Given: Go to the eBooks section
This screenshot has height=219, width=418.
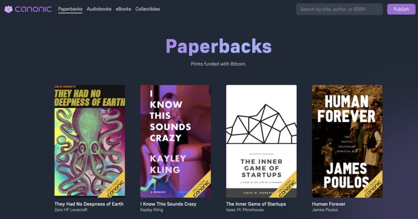Looking at the screenshot, I should (123, 9).
